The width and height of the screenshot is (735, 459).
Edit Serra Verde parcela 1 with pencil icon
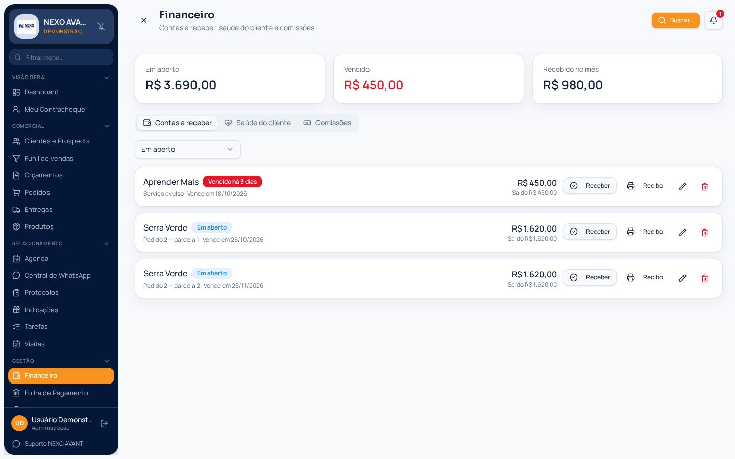[682, 233]
